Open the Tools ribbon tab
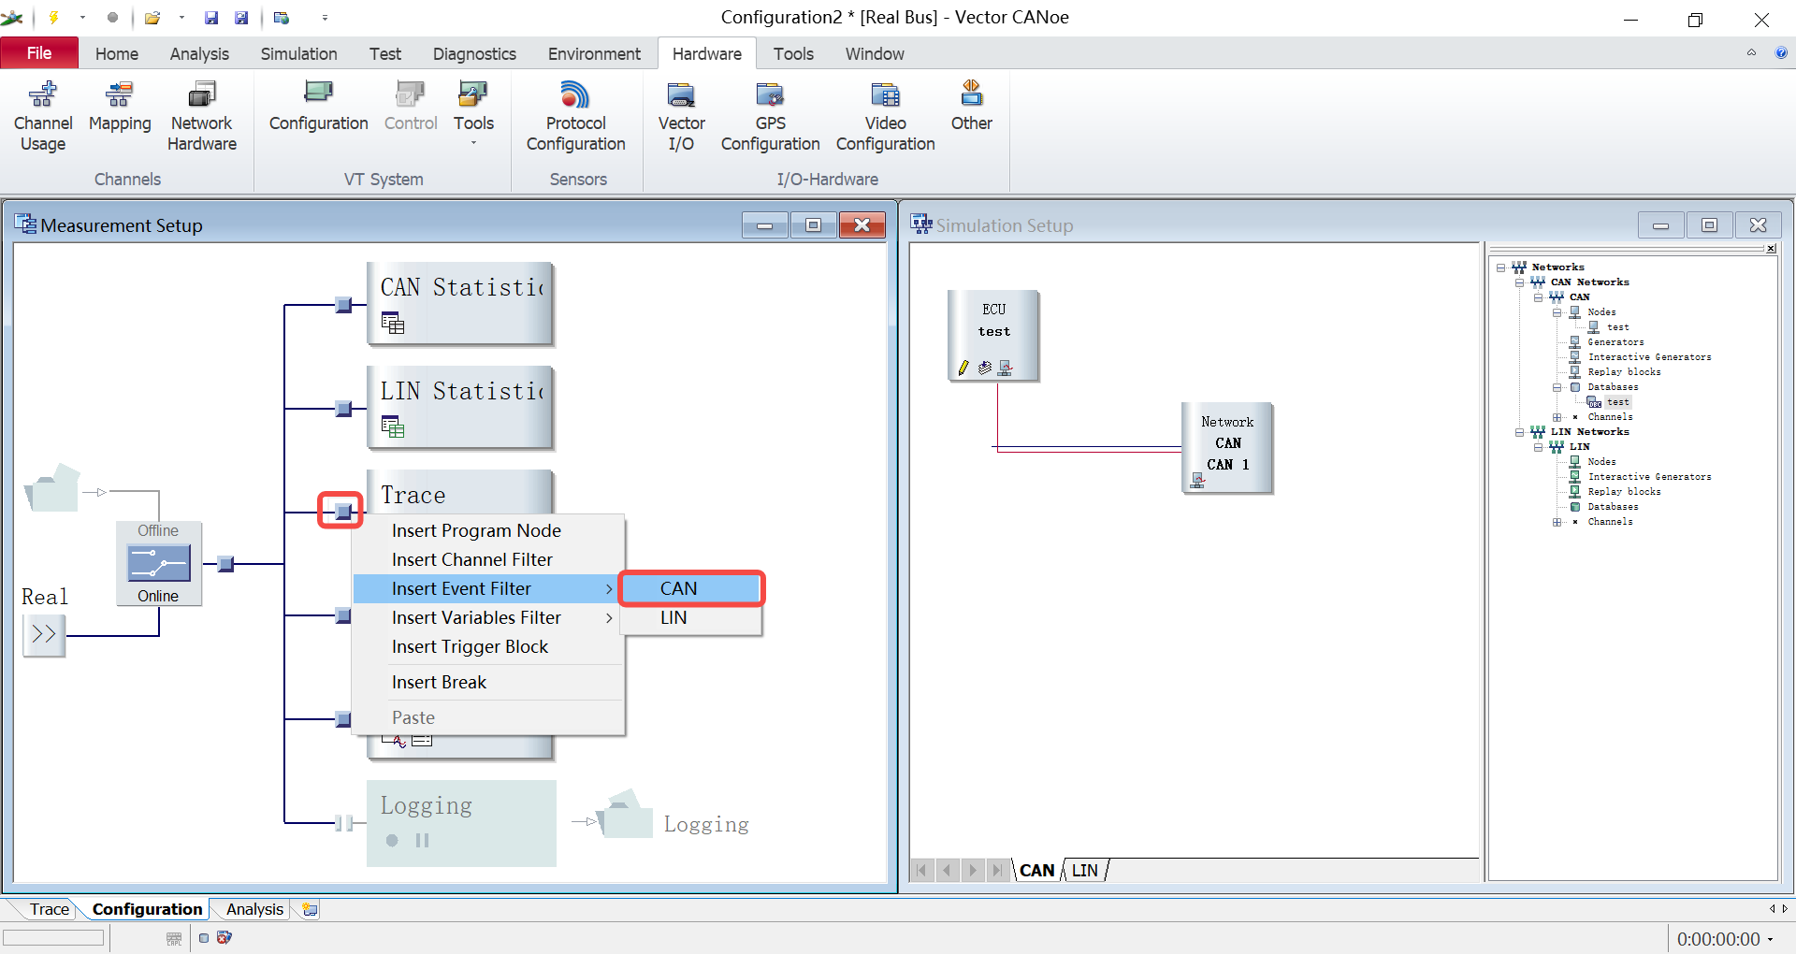1796x954 pixels. pyautogui.click(x=793, y=54)
